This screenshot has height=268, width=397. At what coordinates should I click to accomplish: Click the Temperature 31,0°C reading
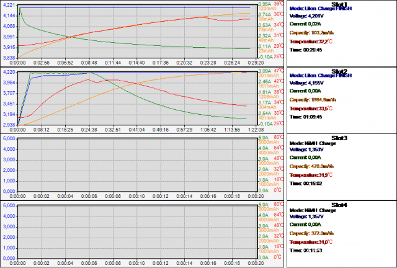click(x=311, y=242)
